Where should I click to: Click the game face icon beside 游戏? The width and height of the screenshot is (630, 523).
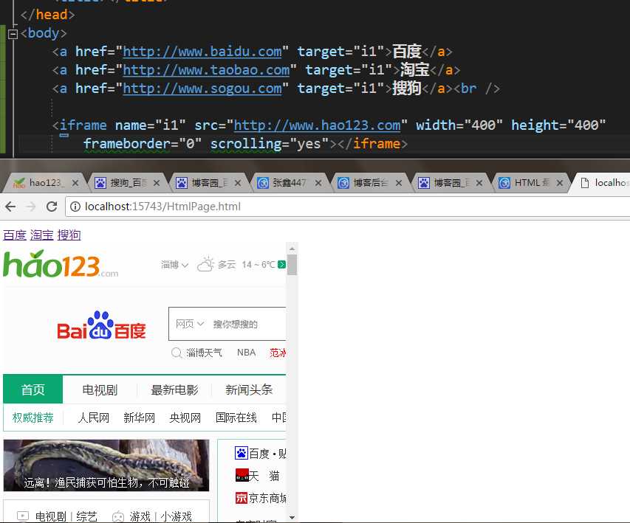pyautogui.click(x=118, y=516)
